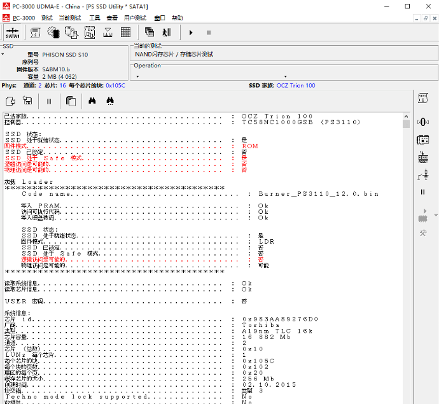Click the greyed chip play icon in sidebar
The image size is (439, 404).
422,216
